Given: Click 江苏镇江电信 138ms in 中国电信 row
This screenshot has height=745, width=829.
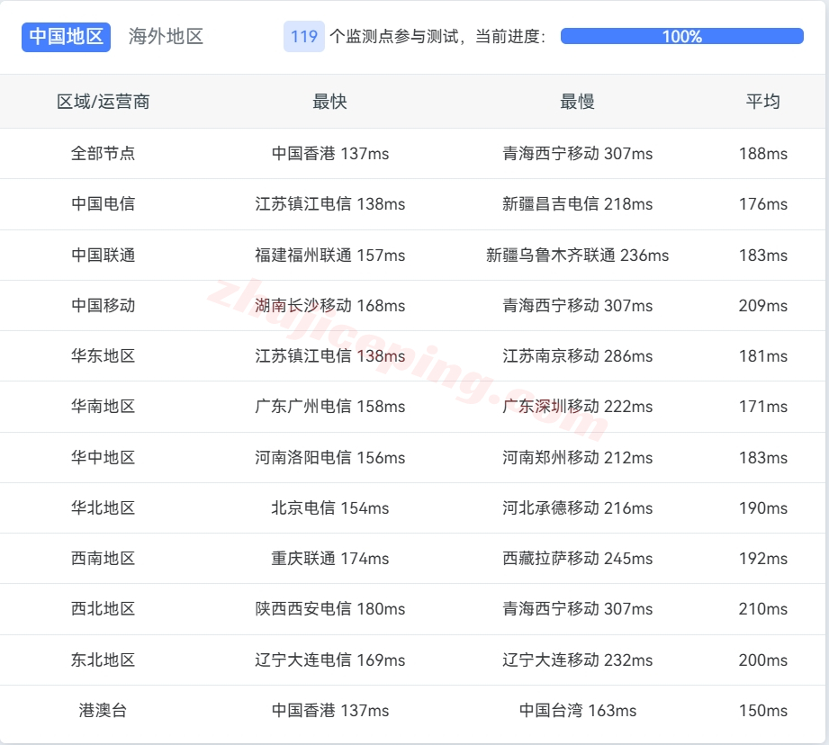Looking at the screenshot, I should [330, 204].
